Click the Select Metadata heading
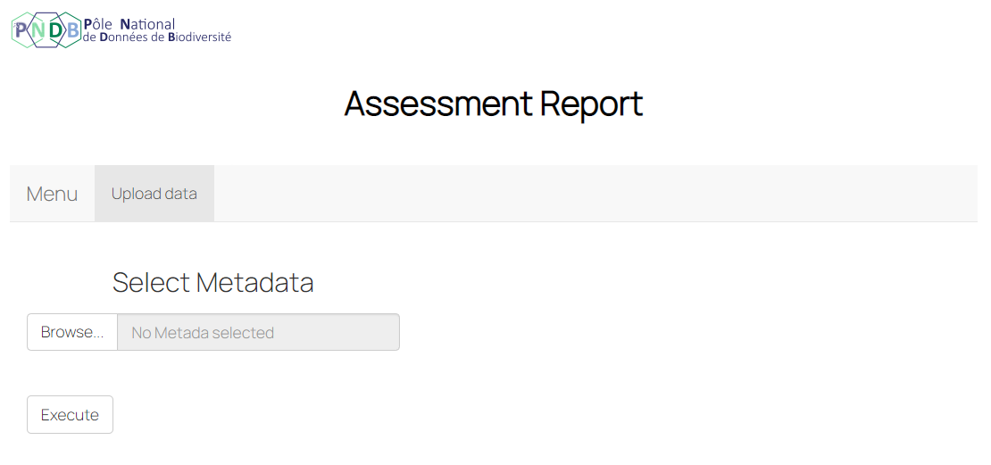 coord(213,282)
